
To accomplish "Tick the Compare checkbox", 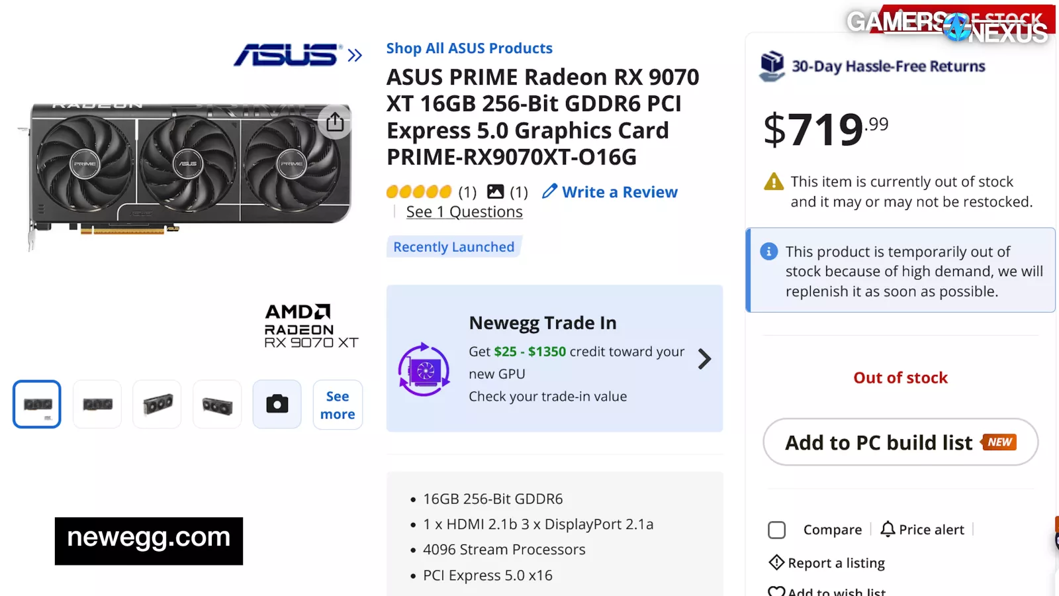I will tap(777, 530).
